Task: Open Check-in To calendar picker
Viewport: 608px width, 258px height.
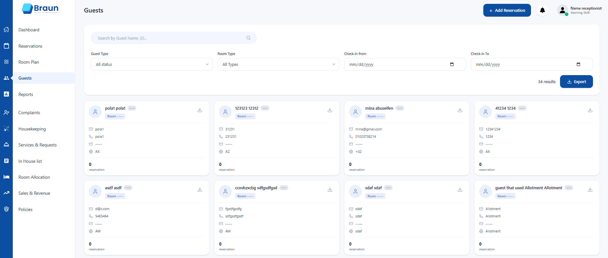Action: click(578, 64)
